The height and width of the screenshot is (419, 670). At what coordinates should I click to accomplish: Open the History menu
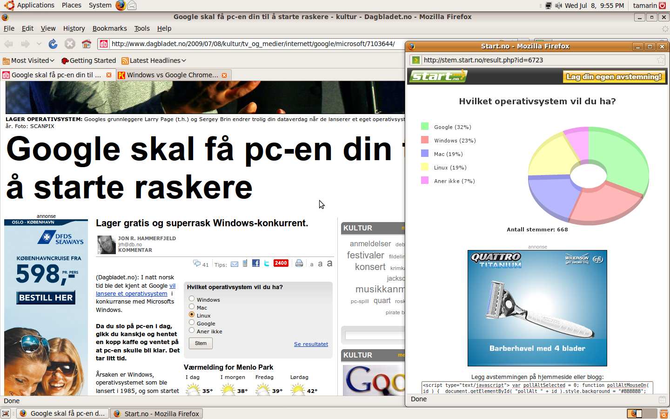(x=74, y=28)
